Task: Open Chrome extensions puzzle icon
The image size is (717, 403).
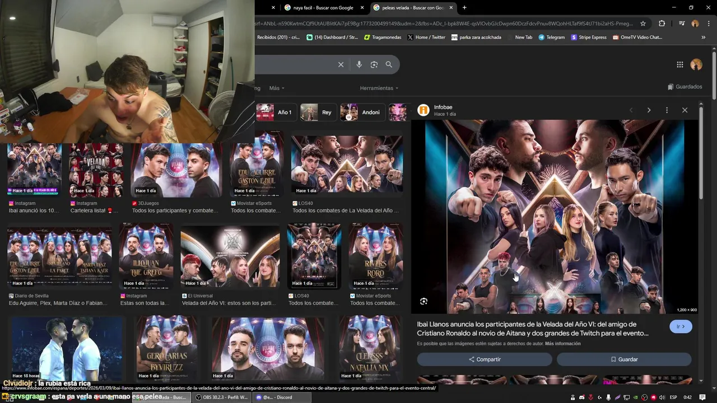Action: pyautogui.click(x=662, y=24)
